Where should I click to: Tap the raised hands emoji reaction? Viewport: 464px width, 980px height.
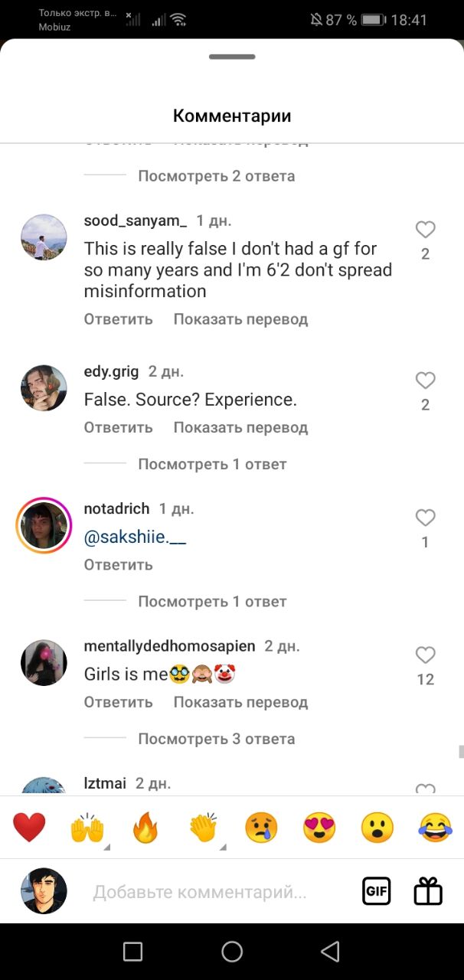click(87, 828)
